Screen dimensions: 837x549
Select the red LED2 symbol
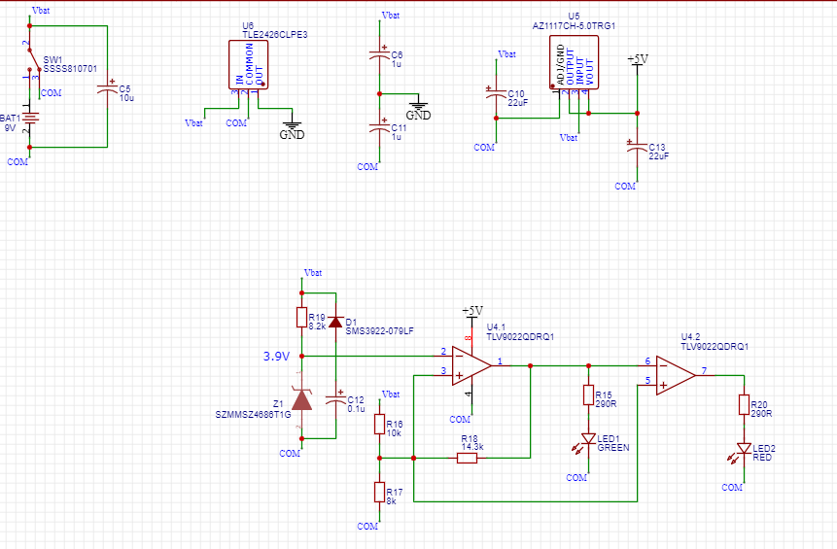pyautogui.click(x=744, y=449)
